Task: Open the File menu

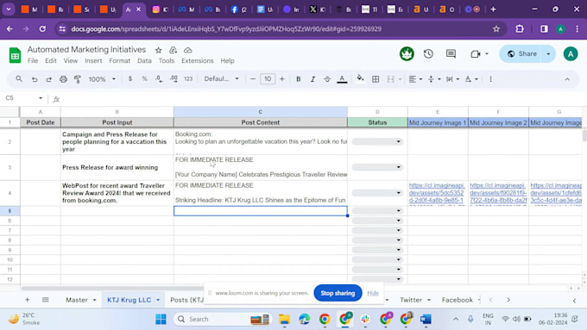Action: [33, 60]
